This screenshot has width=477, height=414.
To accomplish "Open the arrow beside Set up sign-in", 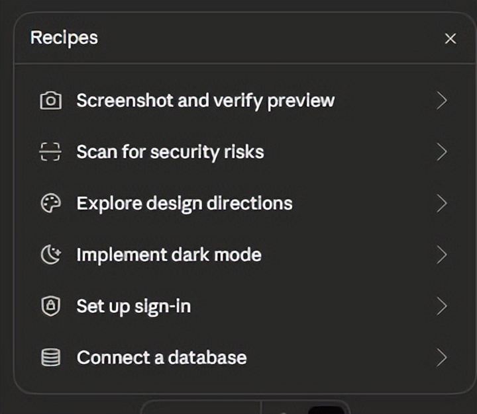I will [442, 306].
